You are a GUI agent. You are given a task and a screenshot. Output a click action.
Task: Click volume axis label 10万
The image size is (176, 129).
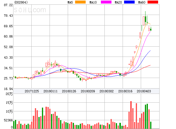click(9, 111)
